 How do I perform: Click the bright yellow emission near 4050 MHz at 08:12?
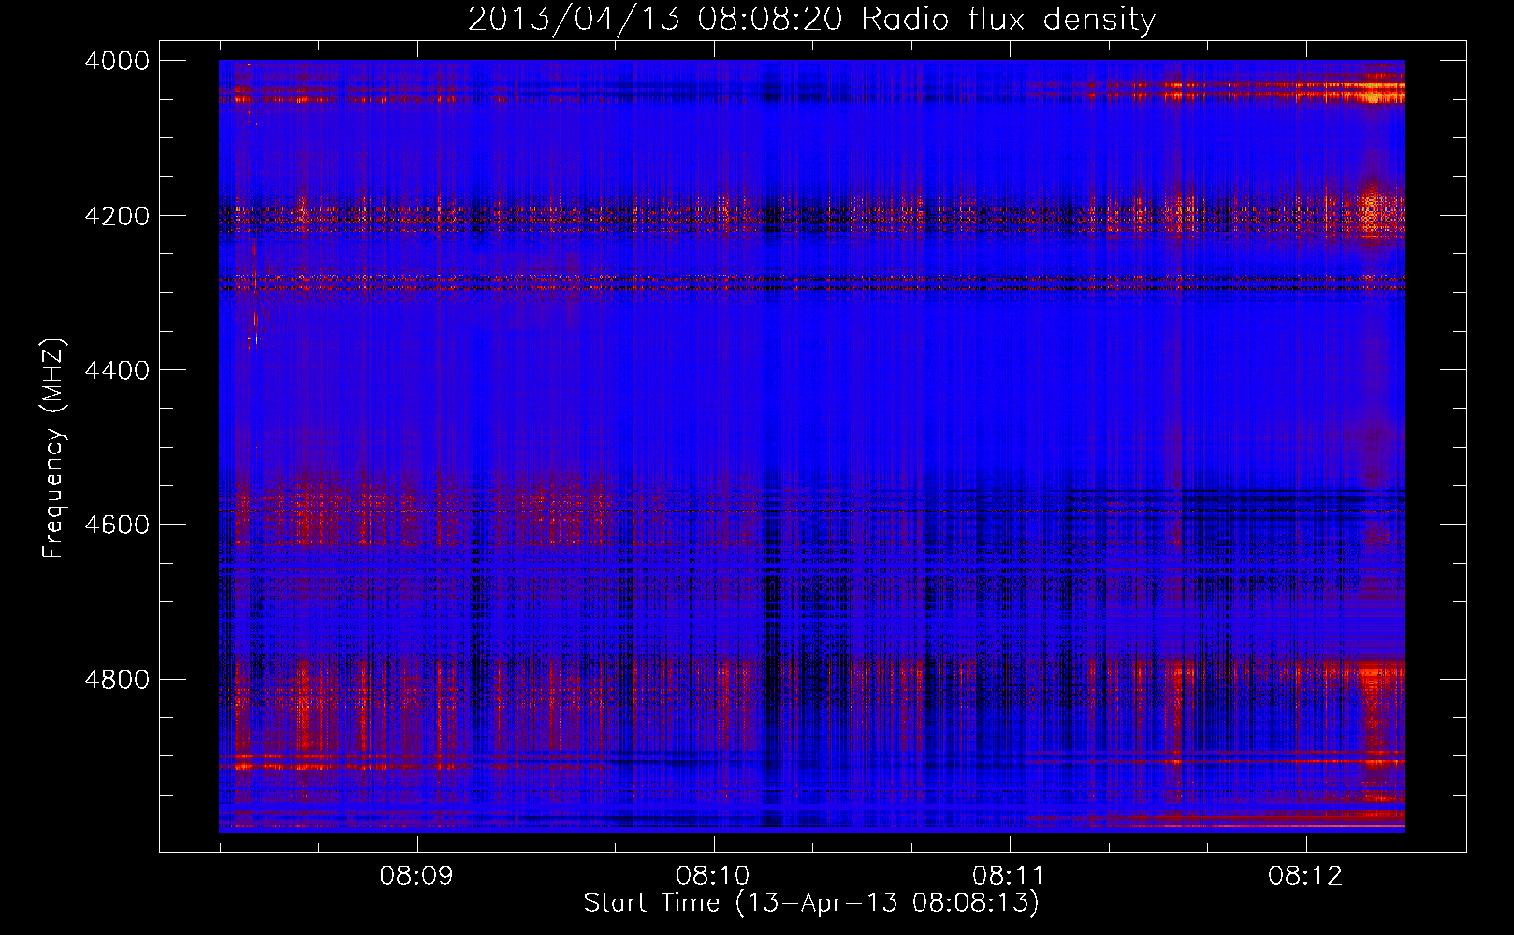tap(1374, 93)
